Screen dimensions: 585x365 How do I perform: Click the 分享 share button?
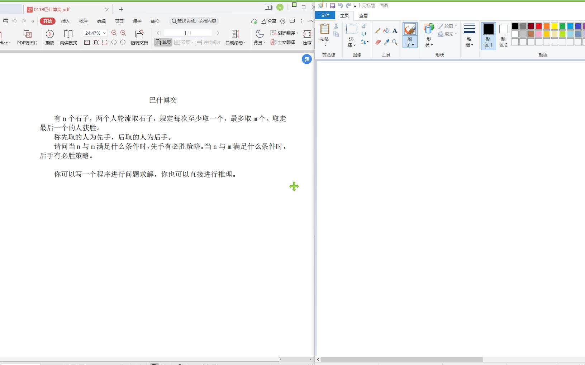[268, 21]
